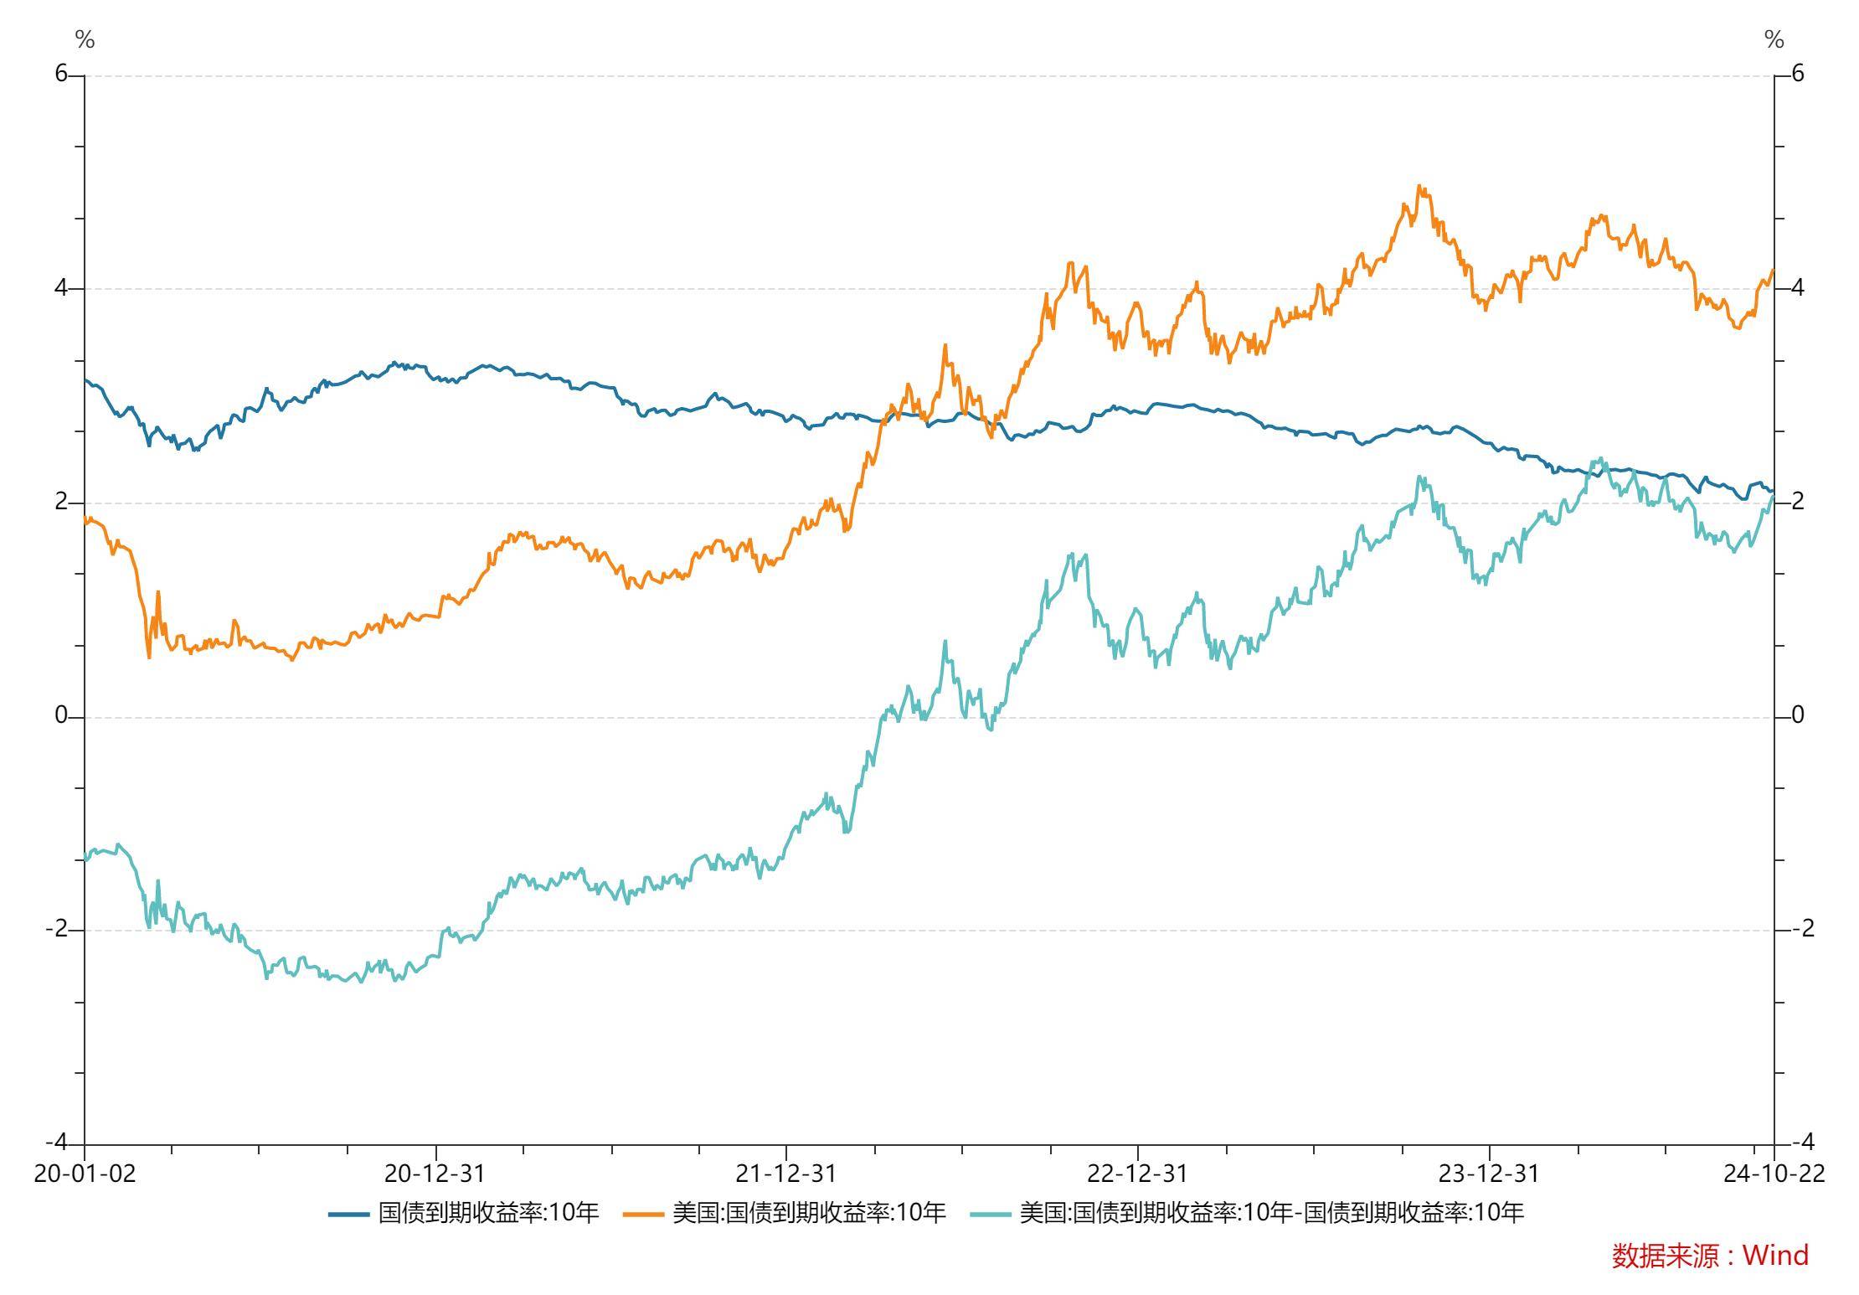Image resolution: width=1859 pixels, height=1295 pixels.
Task: Click the -2 tick label on right axis
Action: [1801, 928]
